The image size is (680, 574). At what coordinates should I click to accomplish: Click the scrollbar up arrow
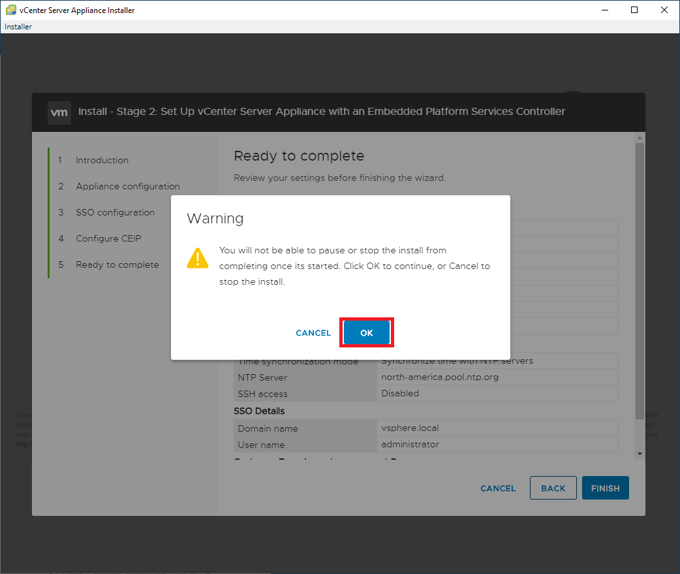[x=640, y=138]
